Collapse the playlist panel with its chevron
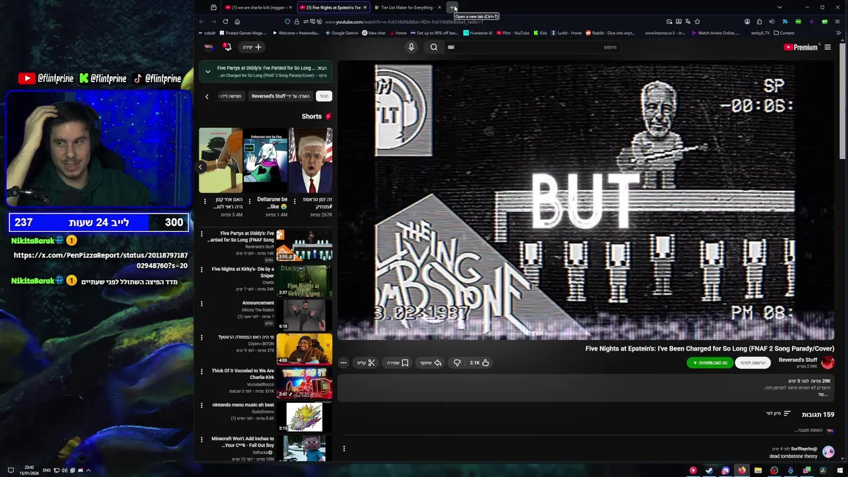The height and width of the screenshot is (477, 848). pyautogui.click(x=207, y=71)
